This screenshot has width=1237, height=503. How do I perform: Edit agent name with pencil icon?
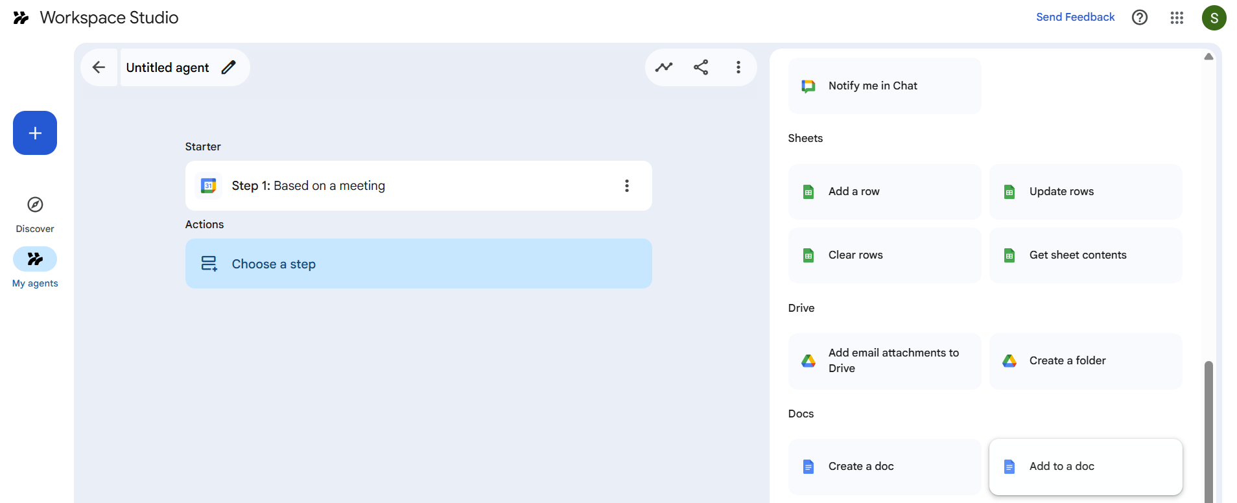pyautogui.click(x=228, y=67)
